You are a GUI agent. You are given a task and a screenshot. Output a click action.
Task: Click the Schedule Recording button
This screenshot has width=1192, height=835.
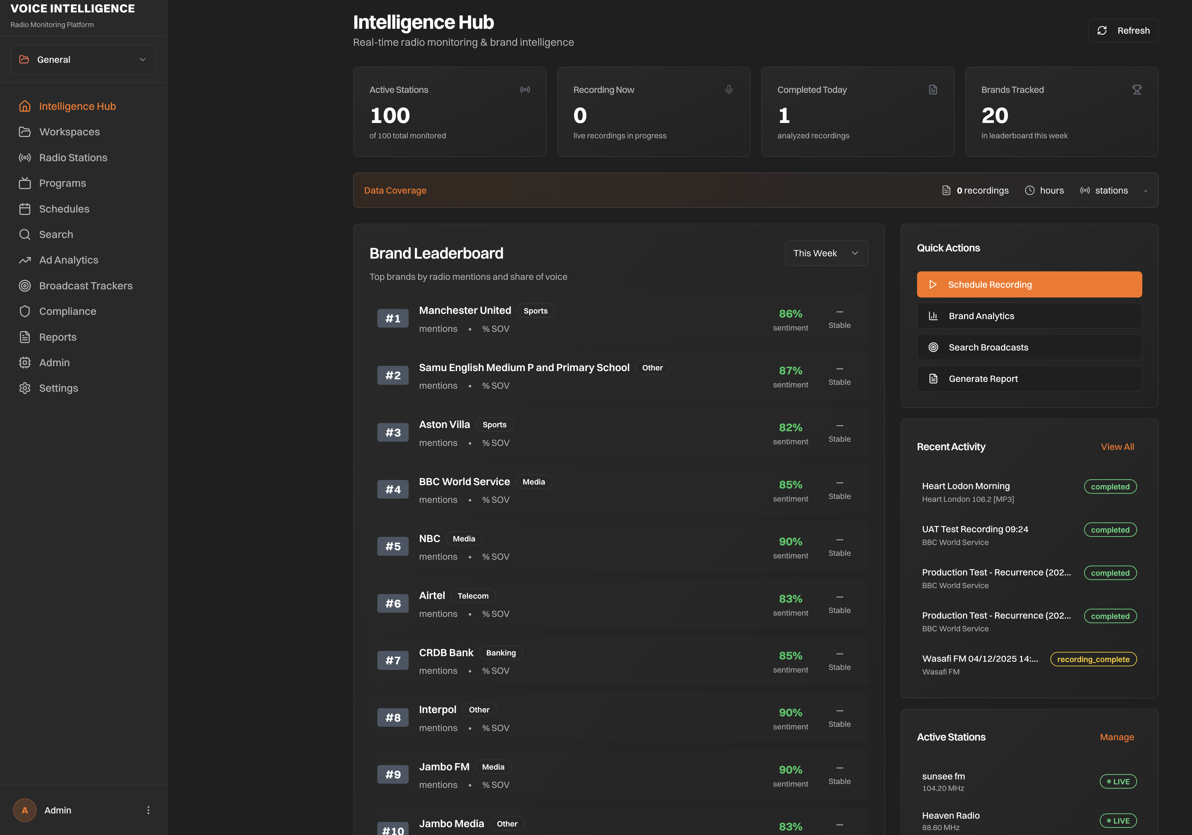(x=1029, y=284)
